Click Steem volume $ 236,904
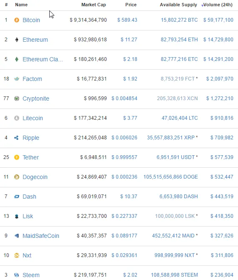The image size is (238, 280). point(222,275)
